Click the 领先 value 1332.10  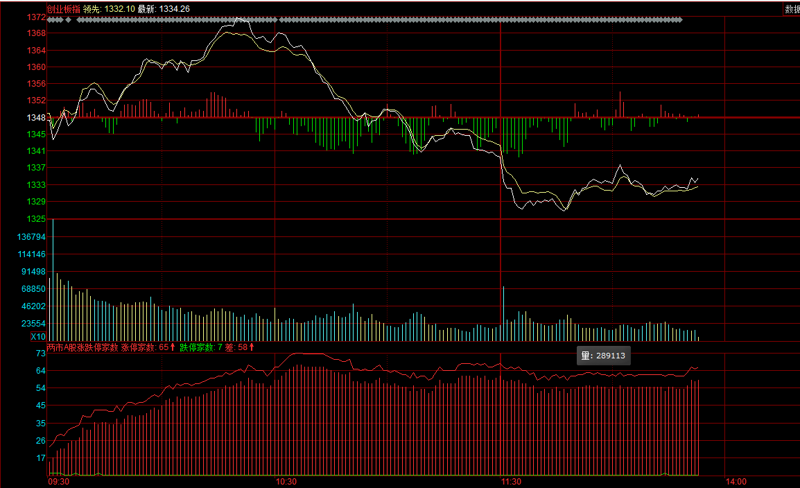(120, 9)
